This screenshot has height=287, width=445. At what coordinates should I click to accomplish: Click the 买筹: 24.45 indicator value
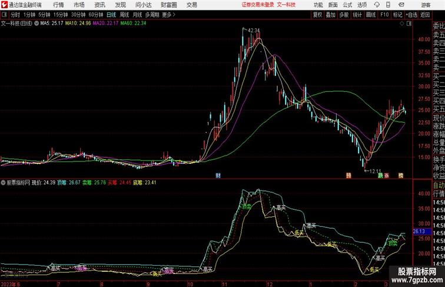click(x=119, y=183)
